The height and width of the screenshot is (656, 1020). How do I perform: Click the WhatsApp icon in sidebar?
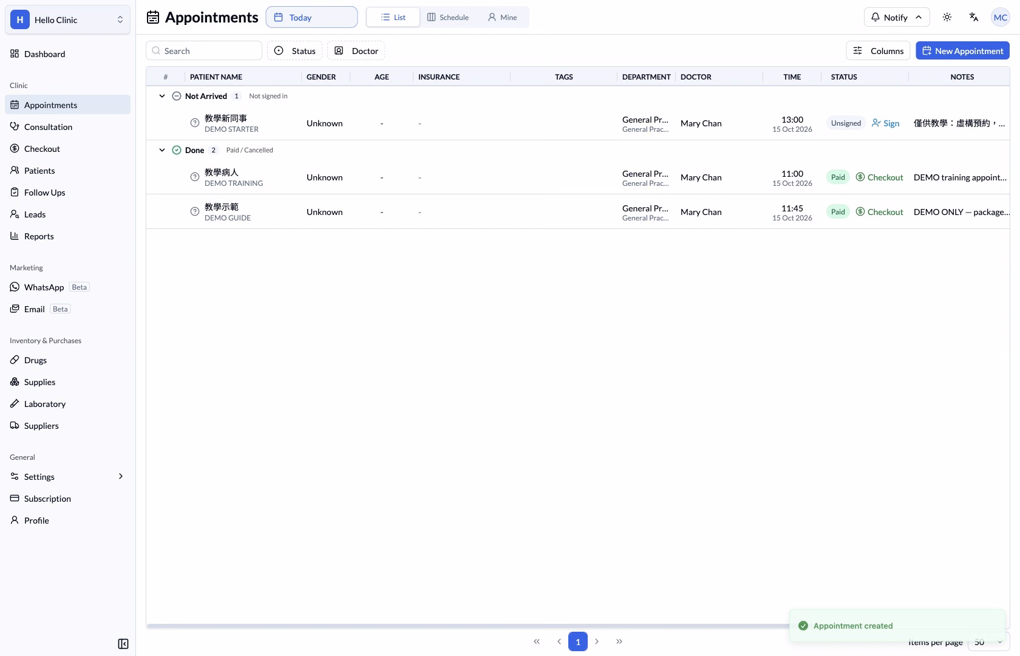click(x=15, y=287)
